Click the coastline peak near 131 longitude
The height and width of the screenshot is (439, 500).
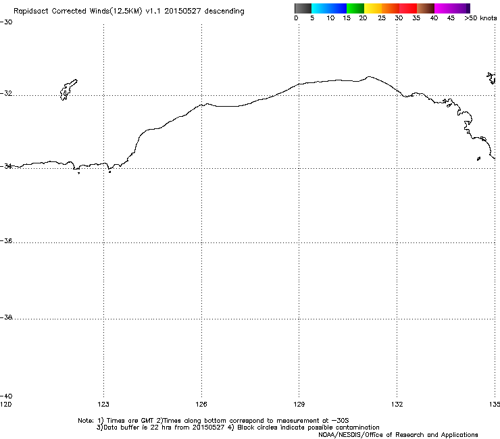369,77
